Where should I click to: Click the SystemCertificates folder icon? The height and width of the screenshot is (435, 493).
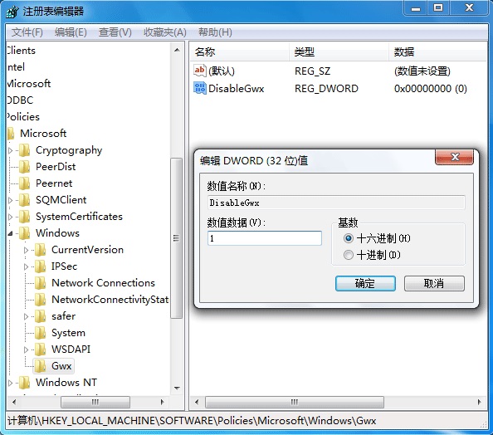click(25, 217)
